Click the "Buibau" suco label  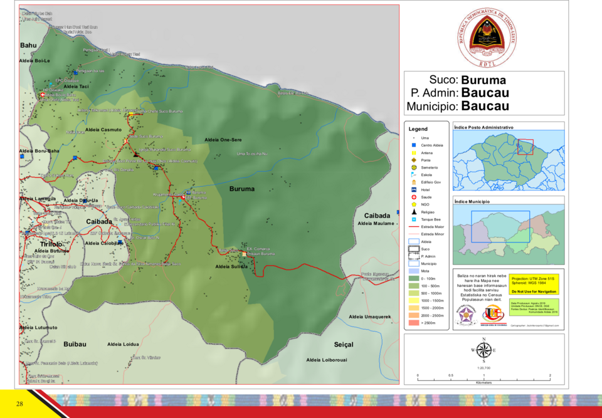[x=75, y=344]
